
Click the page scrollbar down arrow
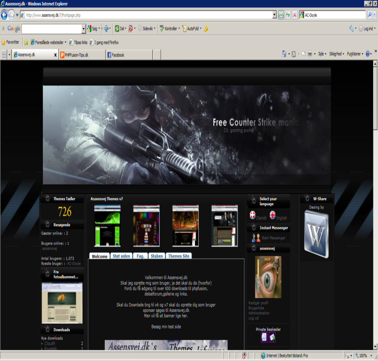click(375, 347)
